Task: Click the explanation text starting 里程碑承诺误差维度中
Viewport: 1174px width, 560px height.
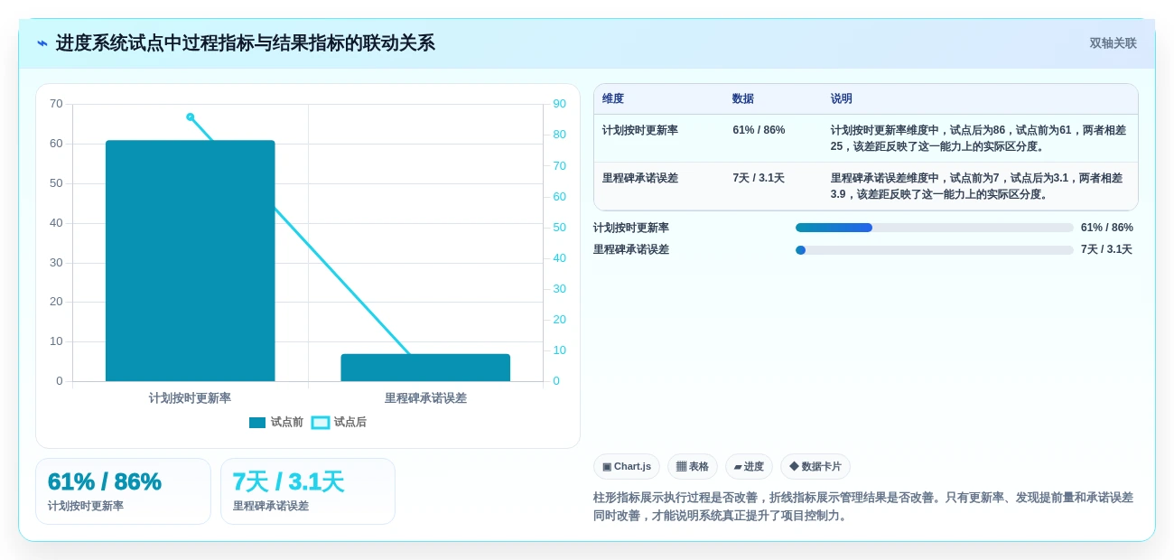Action: pos(977,186)
